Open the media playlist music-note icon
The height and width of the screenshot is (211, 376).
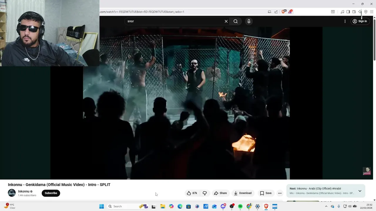pos(342,12)
